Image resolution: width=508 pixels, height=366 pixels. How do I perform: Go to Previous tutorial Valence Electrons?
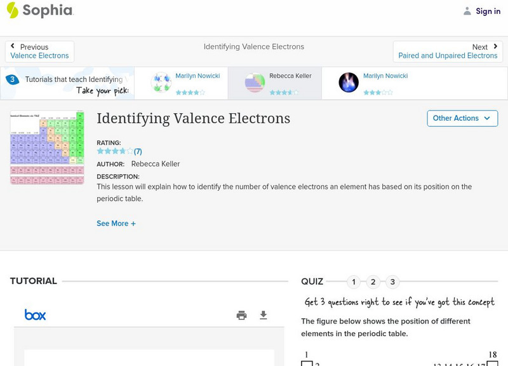click(39, 51)
